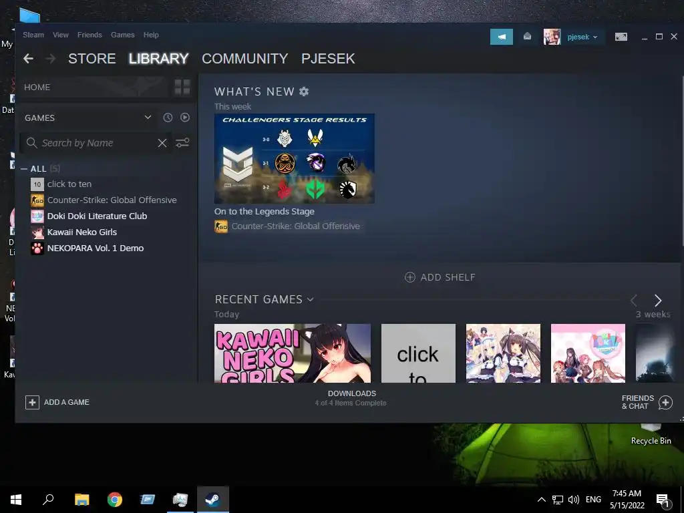
Task: Open Chrome from the taskbar
Action: point(115,500)
